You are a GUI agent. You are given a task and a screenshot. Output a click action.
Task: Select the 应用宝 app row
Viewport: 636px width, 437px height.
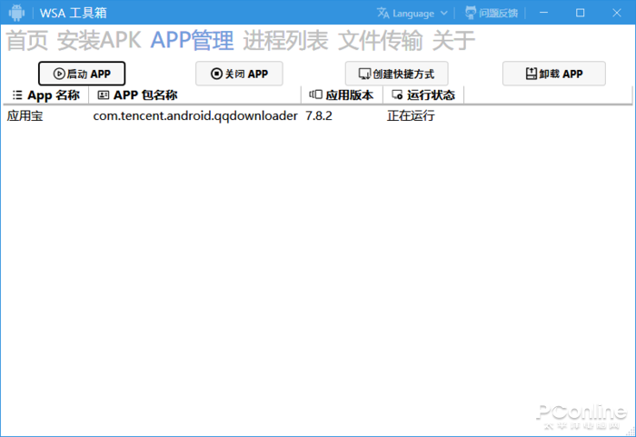pyautogui.click(x=316, y=116)
